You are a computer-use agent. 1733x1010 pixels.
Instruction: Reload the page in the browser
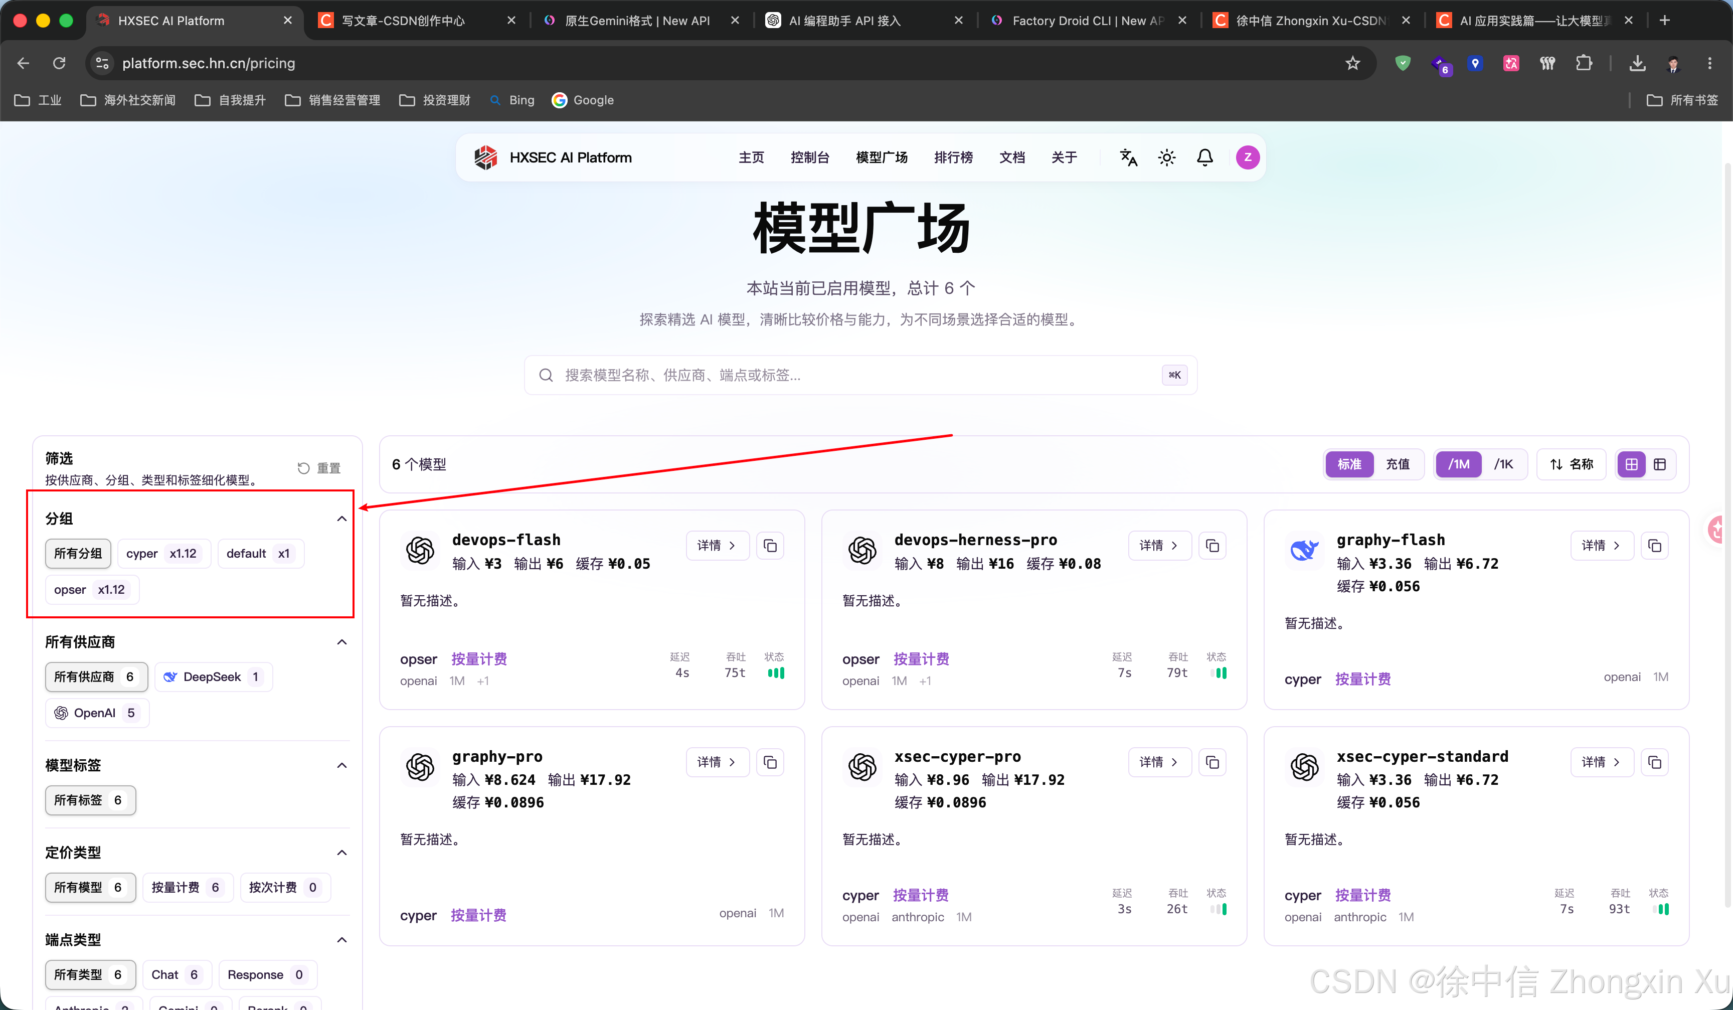59,63
